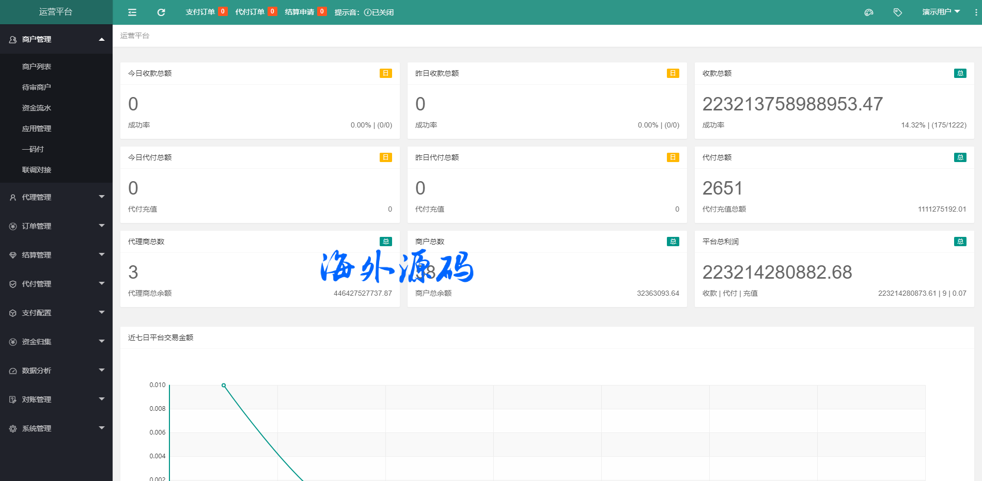Click the 支付订单 link in top bar

[200, 12]
